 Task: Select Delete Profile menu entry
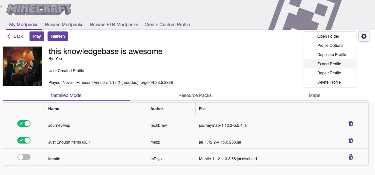(x=330, y=82)
